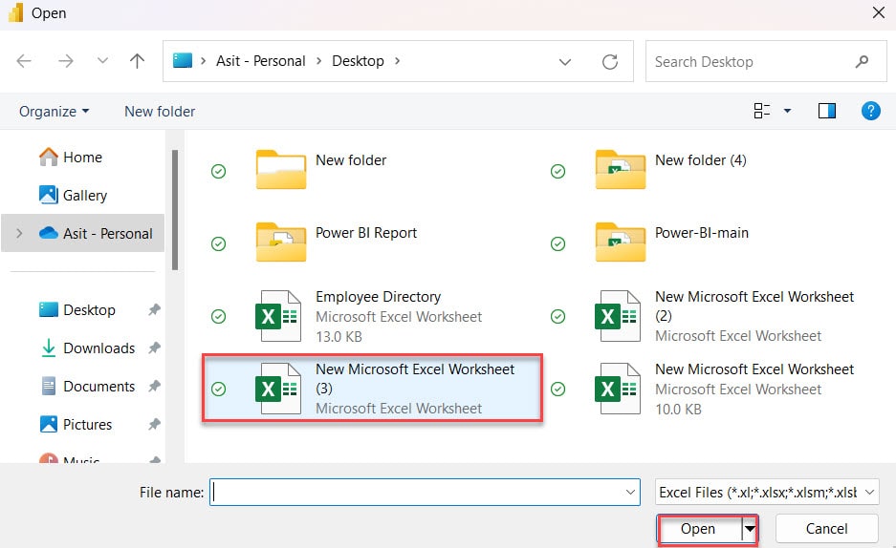Toggle the preview pane
This screenshot has height=548, width=896.
[827, 111]
